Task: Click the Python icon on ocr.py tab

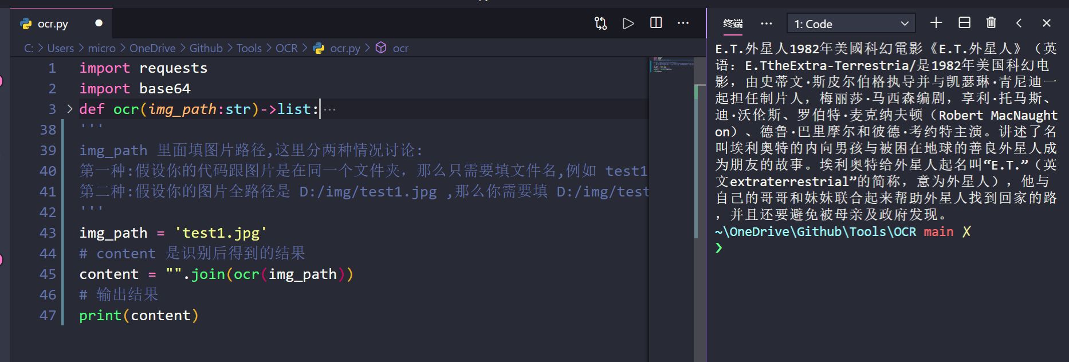Action: click(26, 24)
